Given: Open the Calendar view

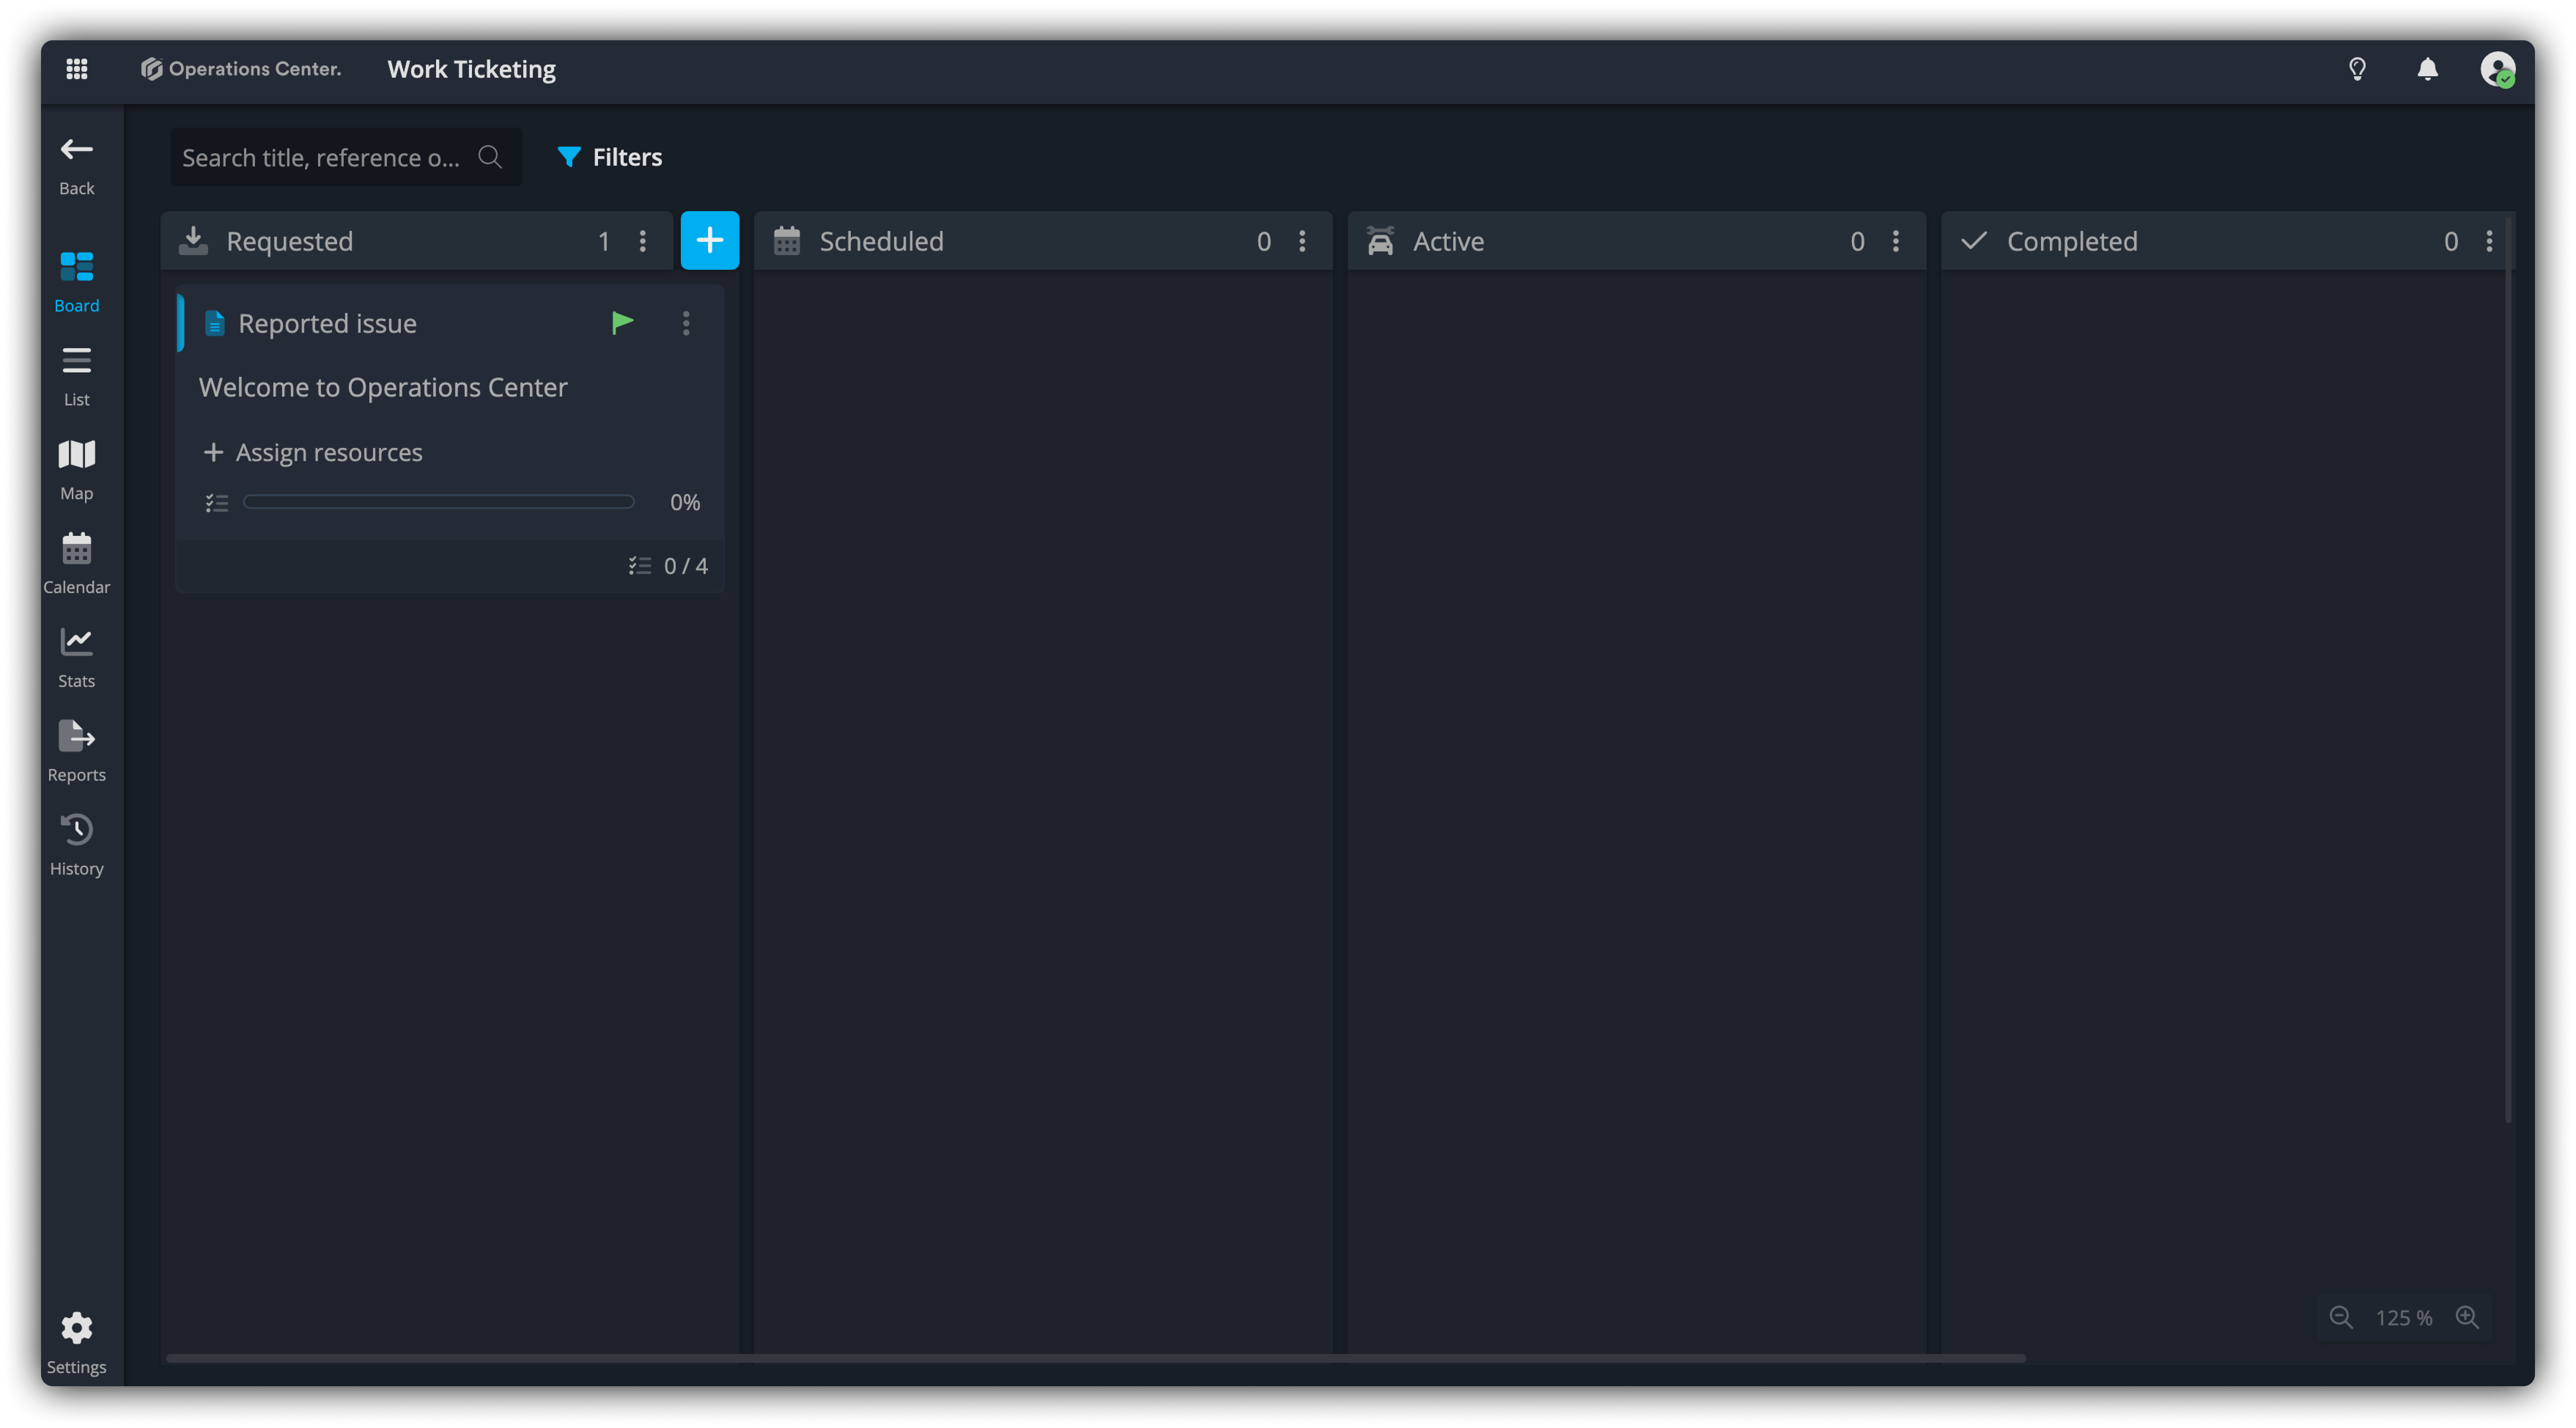Looking at the screenshot, I should pyautogui.click(x=77, y=565).
